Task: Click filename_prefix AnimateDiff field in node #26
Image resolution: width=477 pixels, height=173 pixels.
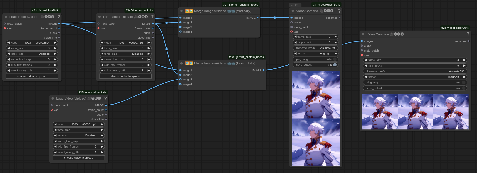Action: pos(415,71)
